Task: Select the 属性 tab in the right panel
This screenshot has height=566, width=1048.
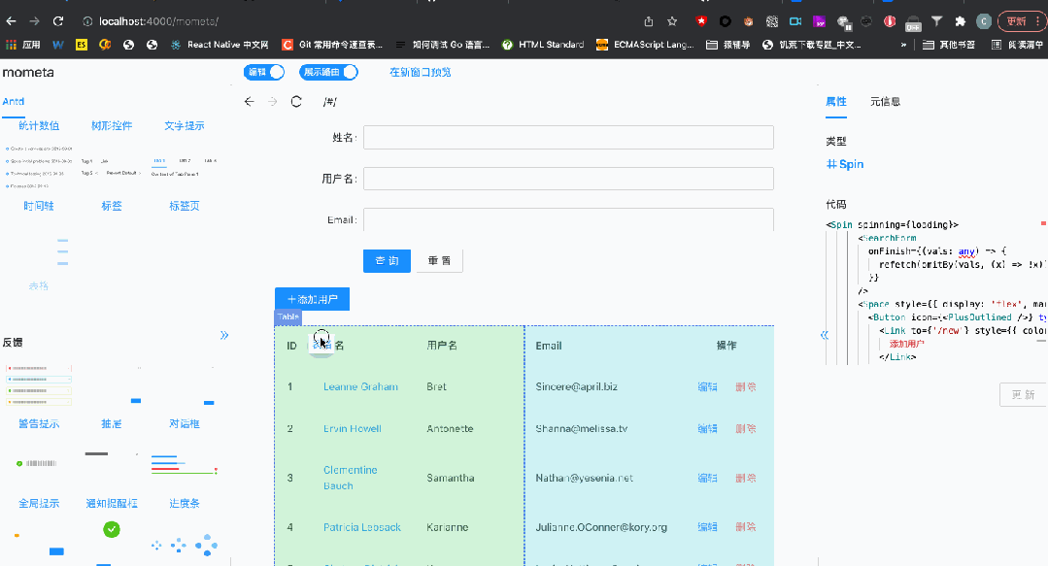Action: pyautogui.click(x=835, y=101)
